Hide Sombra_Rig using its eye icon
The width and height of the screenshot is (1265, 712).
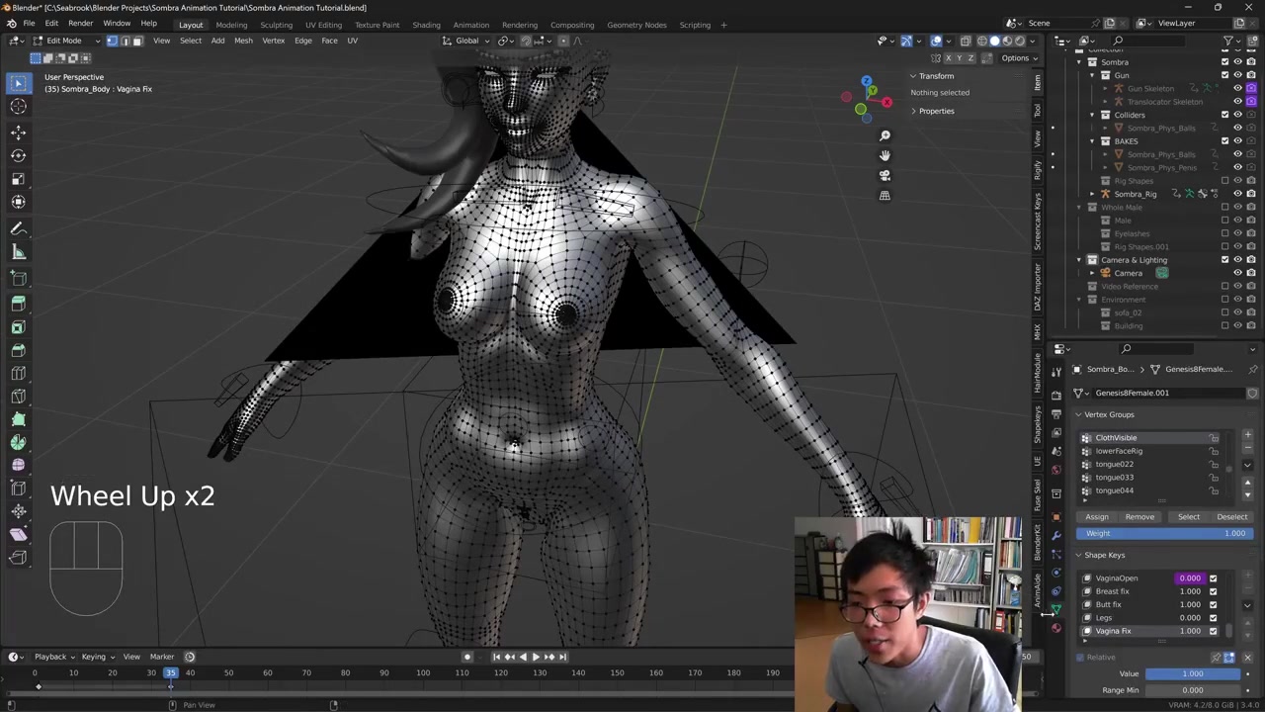pos(1237,194)
